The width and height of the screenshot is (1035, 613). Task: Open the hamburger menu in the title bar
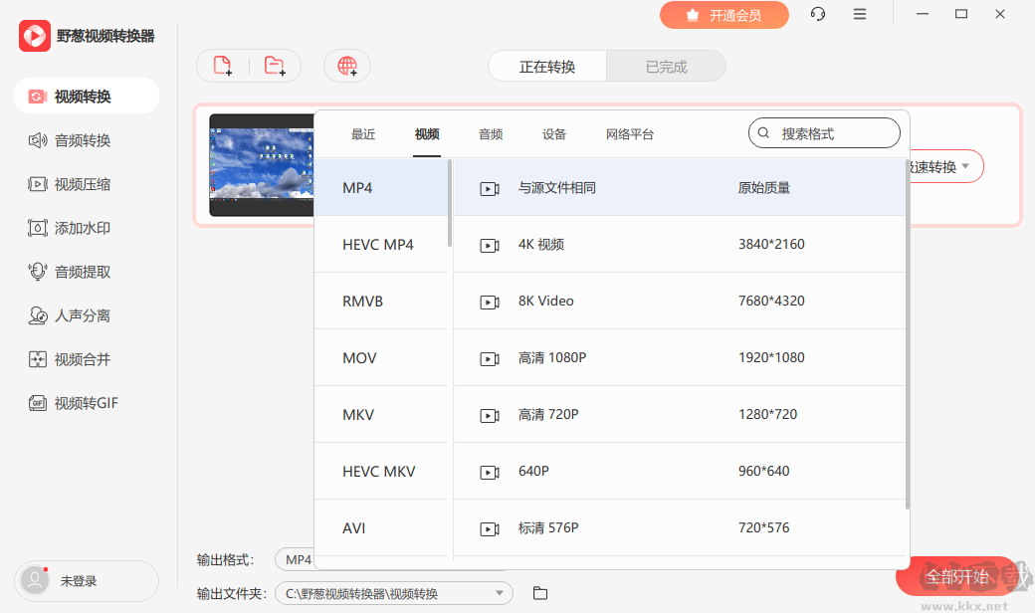click(860, 14)
